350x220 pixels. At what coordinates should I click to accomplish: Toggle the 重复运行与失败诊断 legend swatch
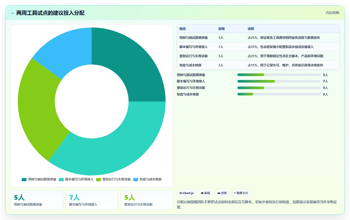pyautogui.click(x=99, y=179)
